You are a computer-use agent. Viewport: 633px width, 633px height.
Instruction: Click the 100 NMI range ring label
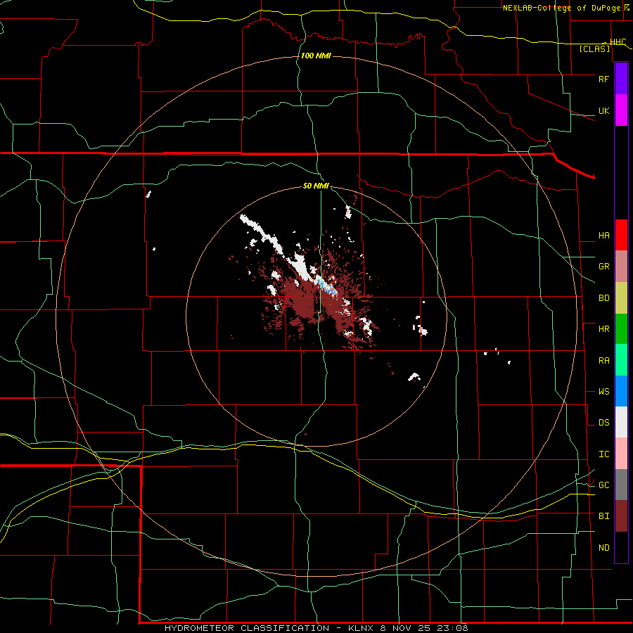click(x=316, y=56)
